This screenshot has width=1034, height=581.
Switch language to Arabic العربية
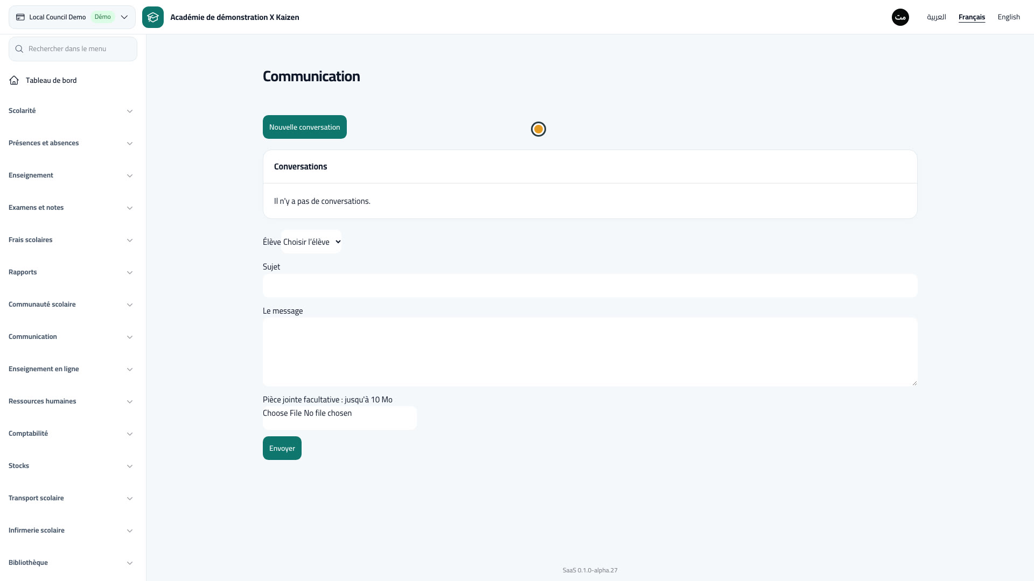tap(937, 17)
